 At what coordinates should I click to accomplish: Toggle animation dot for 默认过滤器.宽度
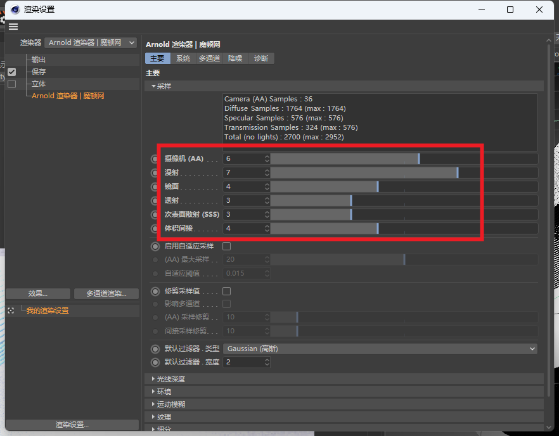[x=155, y=362]
